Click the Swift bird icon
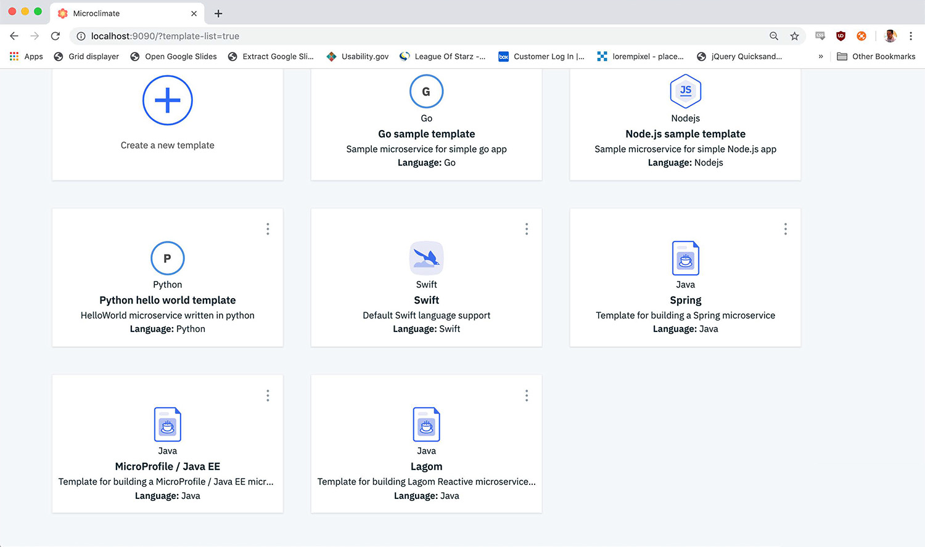The image size is (925, 547). (x=426, y=257)
